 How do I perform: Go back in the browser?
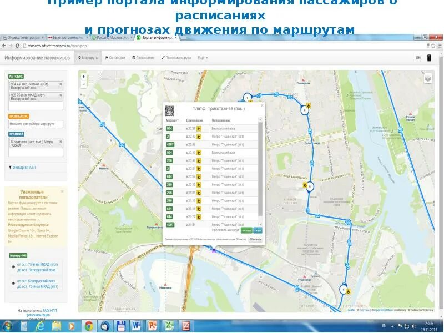[4, 46]
